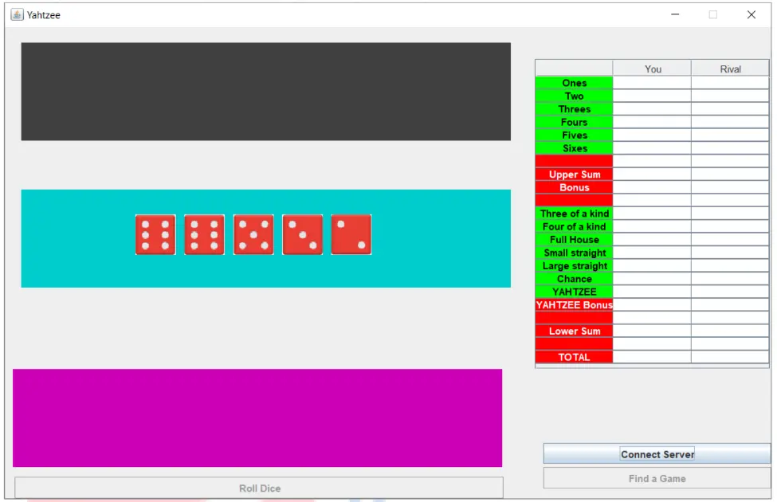Select the Two category label
777x502 pixels.
[x=575, y=96]
